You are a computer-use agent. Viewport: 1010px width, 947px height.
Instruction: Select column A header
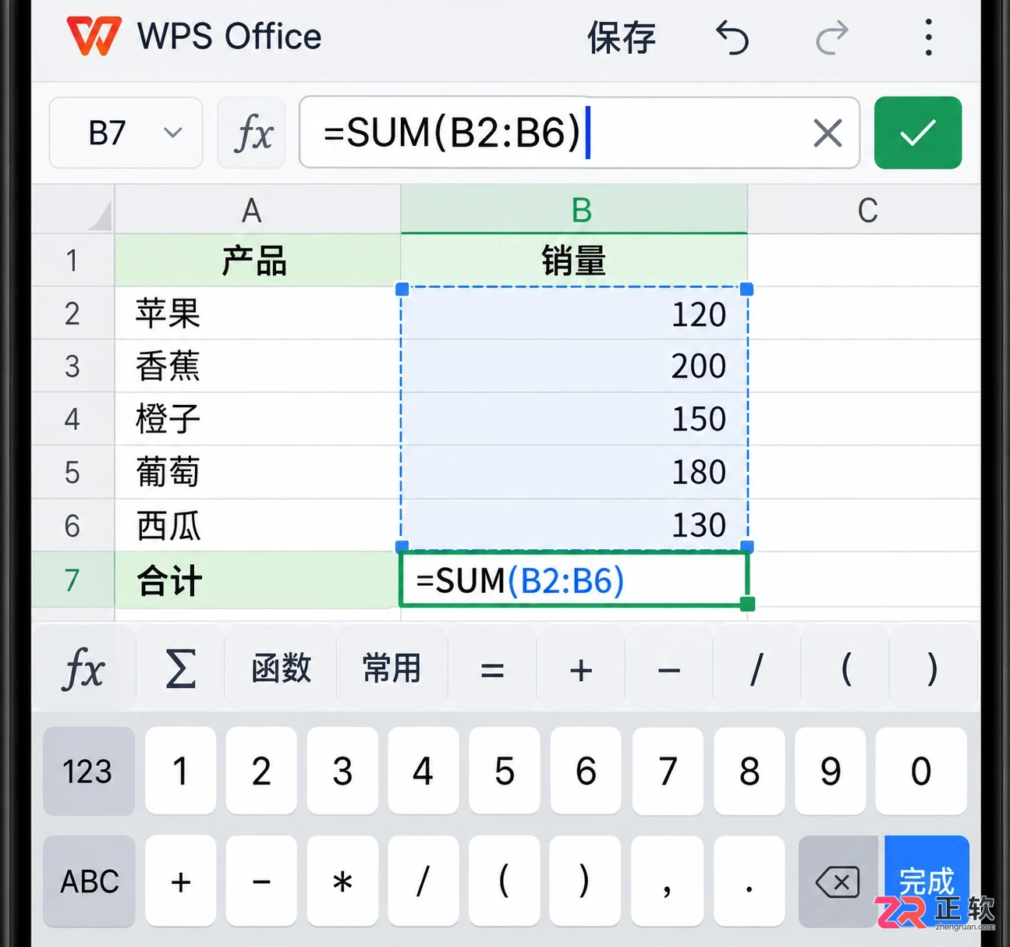[x=257, y=209]
